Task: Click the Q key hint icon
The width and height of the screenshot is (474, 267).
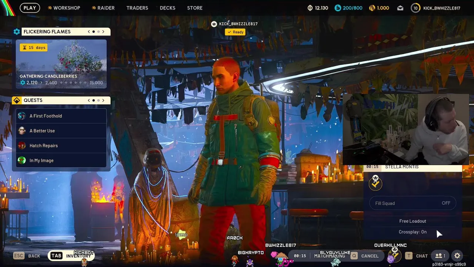Action: (354, 256)
